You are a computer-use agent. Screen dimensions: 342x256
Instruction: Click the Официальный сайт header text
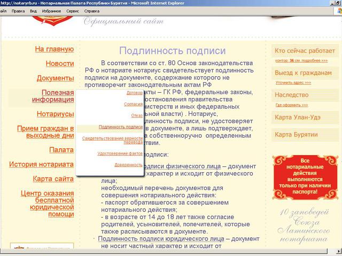pyautogui.click(x=123, y=21)
